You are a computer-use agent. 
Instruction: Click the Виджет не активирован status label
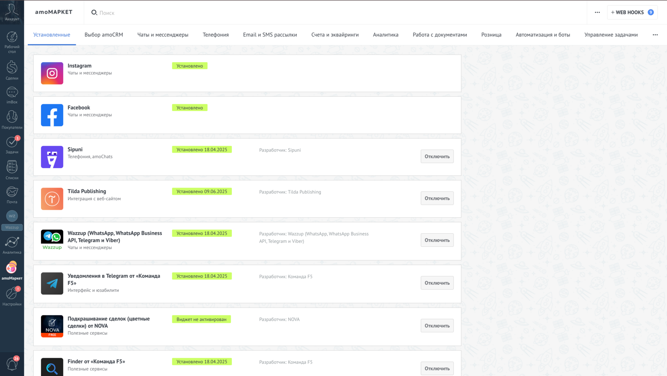(201, 319)
